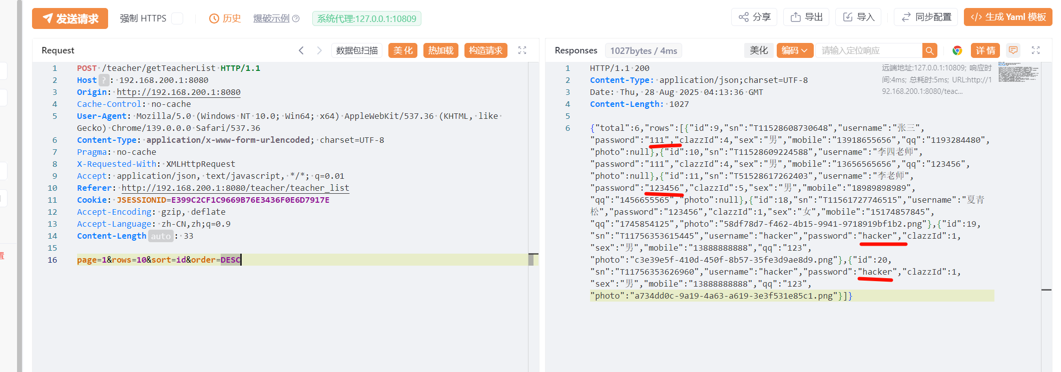
Task: Click the orange search magnifier icon
Action: (x=929, y=50)
